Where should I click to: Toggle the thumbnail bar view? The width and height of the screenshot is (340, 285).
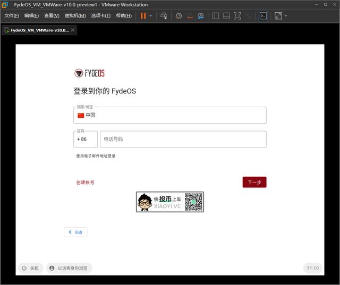[226, 16]
